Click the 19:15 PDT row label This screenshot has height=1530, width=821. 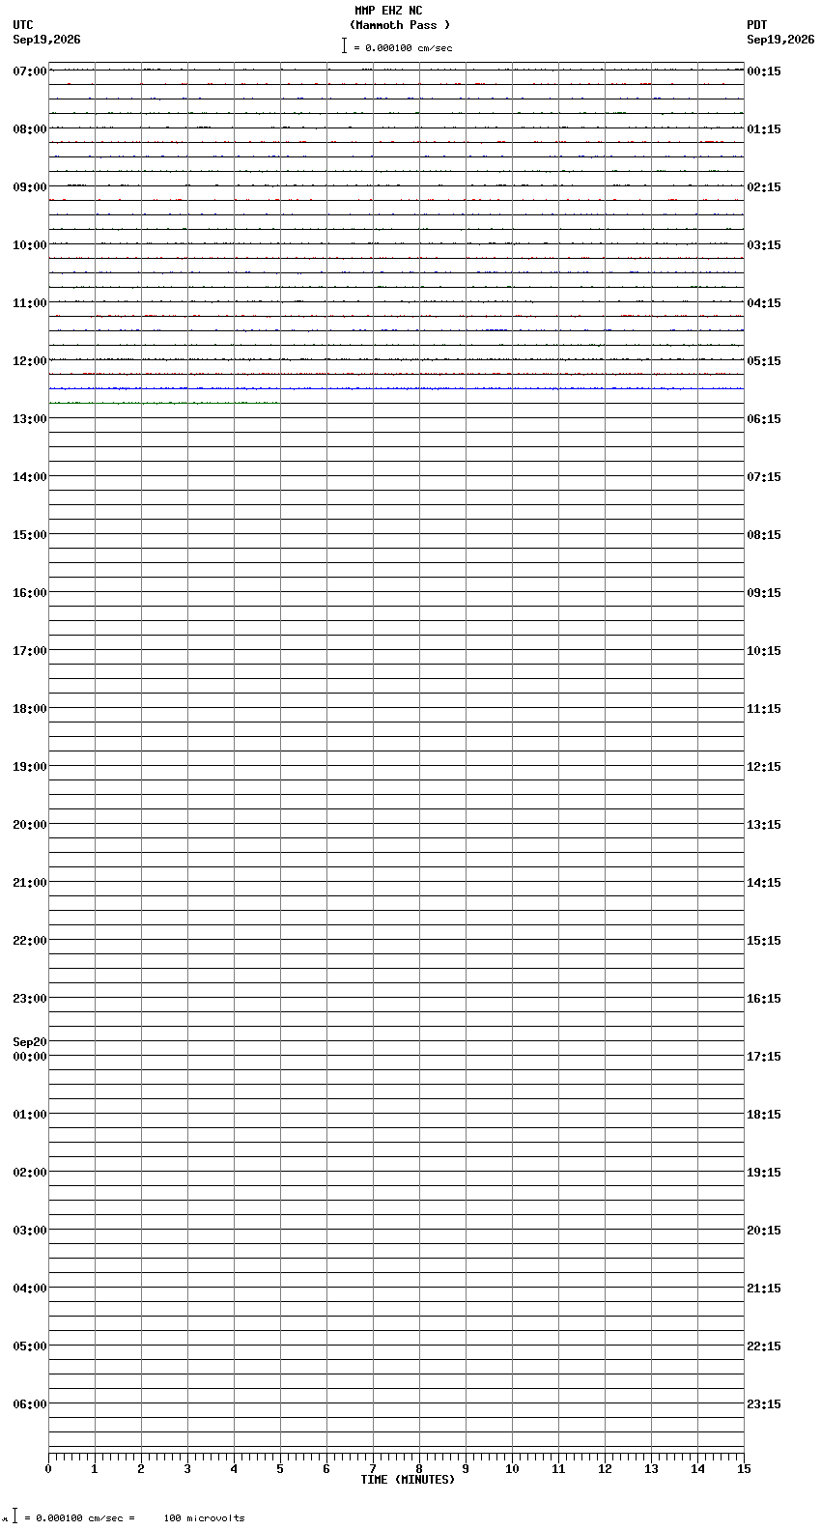coord(764,1173)
